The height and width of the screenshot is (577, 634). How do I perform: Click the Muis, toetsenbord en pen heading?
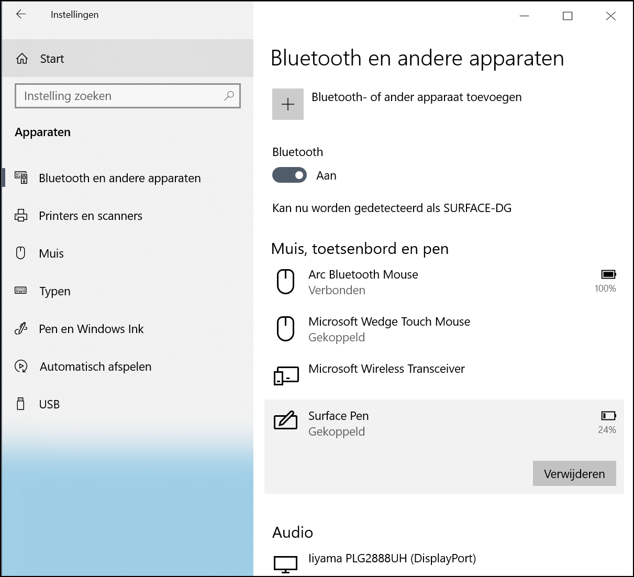click(360, 249)
